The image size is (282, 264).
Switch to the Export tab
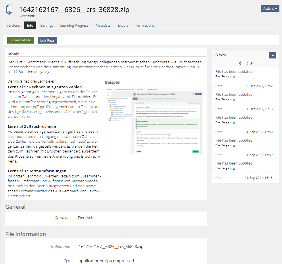coord(123,26)
